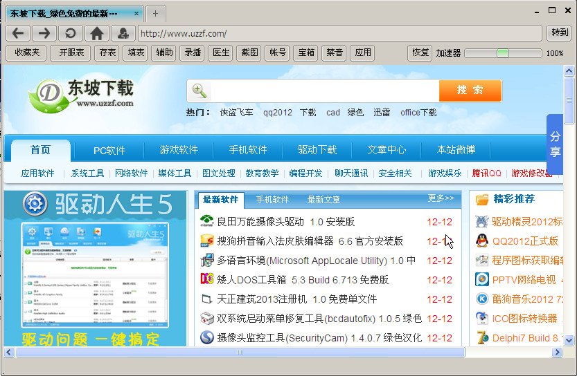Click the QQ2012正式版 penguin icon
The width and height of the screenshot is (577, 376).
point(481,241)
